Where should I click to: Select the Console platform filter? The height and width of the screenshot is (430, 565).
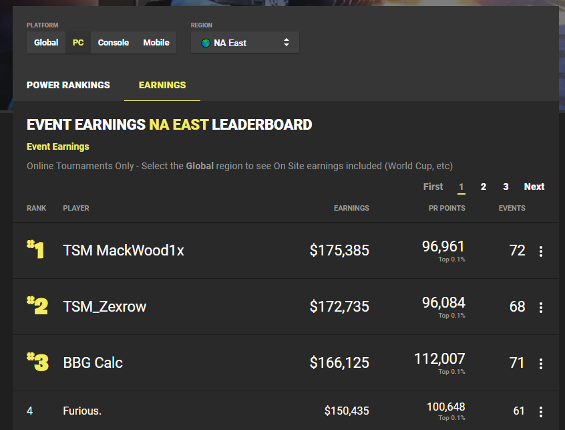pyautogui.click(x=113, y=43)
